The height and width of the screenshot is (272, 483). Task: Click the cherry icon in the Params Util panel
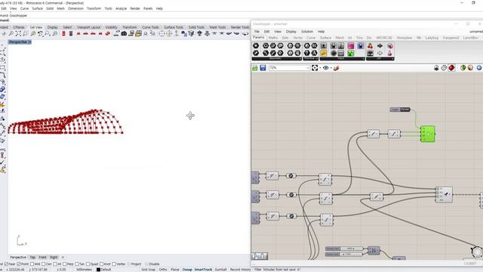coord(370,46)
